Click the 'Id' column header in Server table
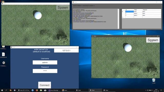Image resolution: width=164 pixels, height=92 pixels. (129, 10)
